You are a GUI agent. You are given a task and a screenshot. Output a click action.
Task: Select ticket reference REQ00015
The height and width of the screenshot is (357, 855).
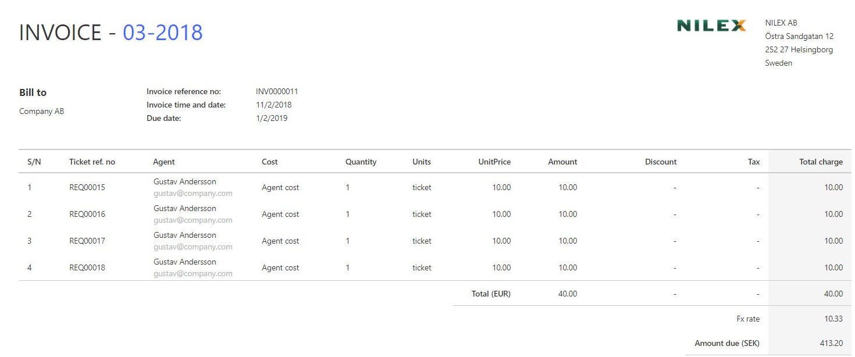coord(87,187)
